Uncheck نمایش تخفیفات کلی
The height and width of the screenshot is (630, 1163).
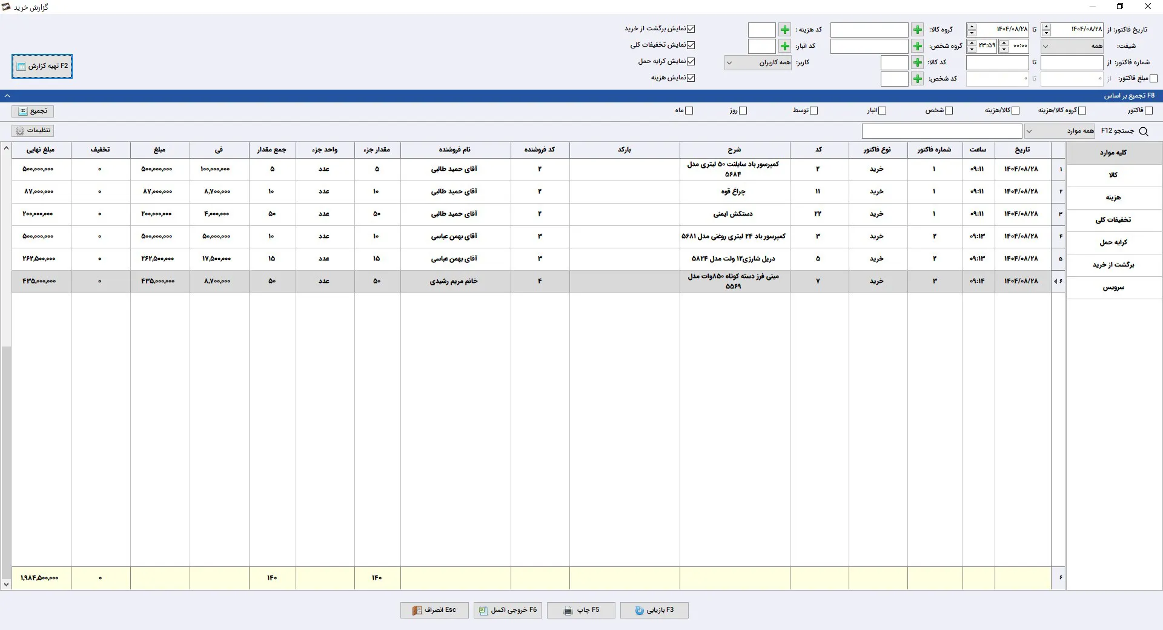[x=691, y=45]
